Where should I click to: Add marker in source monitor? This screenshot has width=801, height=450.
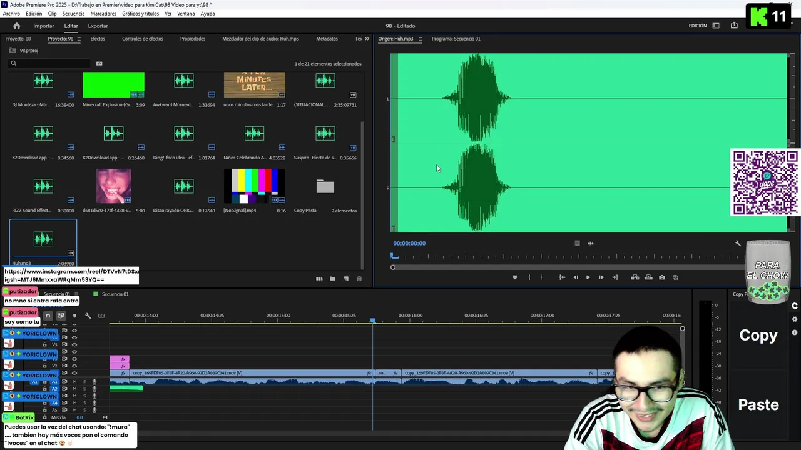click(x=515, y=277)
